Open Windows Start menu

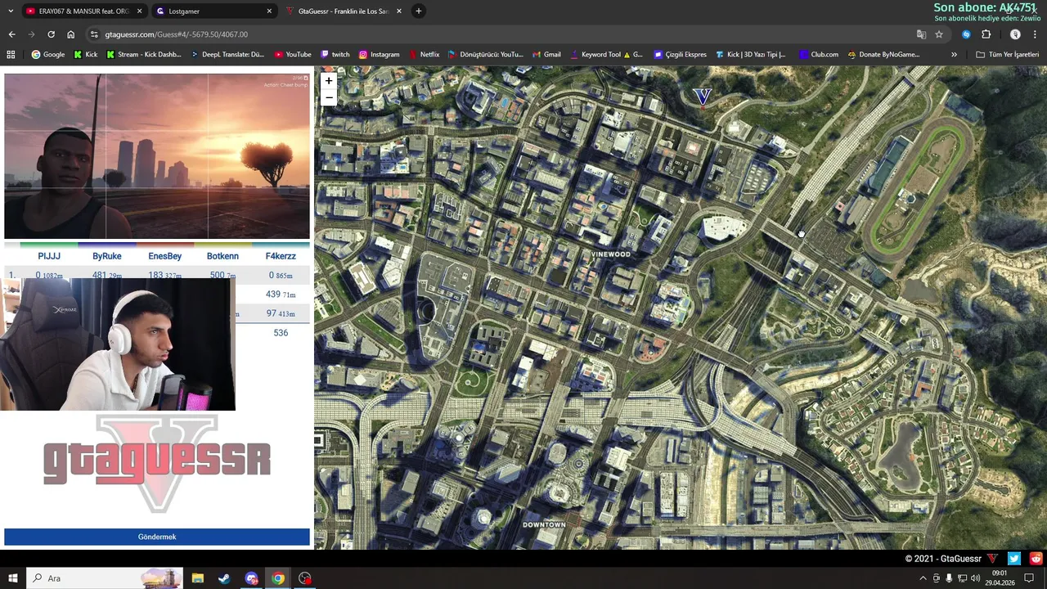[x=12, y=578]
